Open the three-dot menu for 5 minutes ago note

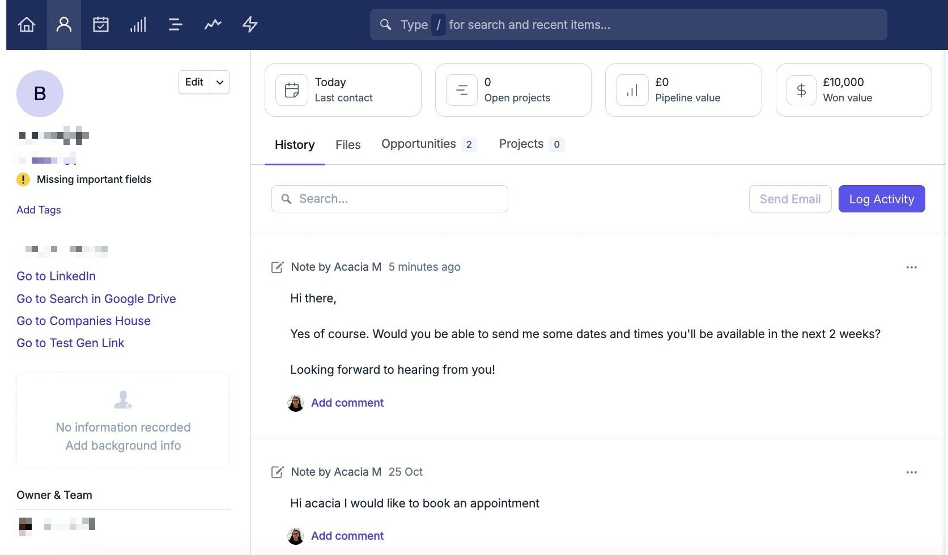point(911,267)
